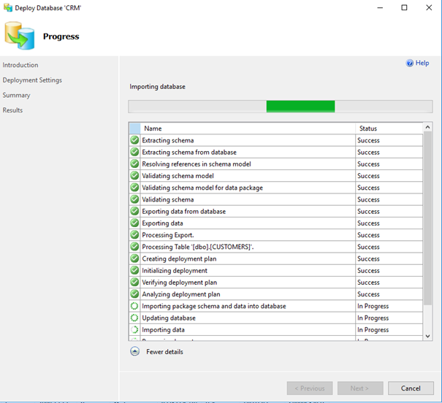Click the blank icon column header
The image size is (442, 403).
point(134,128)
